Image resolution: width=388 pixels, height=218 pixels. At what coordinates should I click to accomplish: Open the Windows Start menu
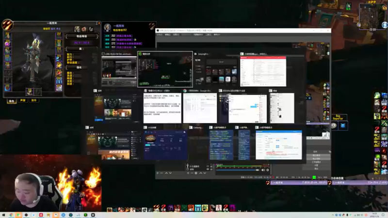tap(3, 215)
